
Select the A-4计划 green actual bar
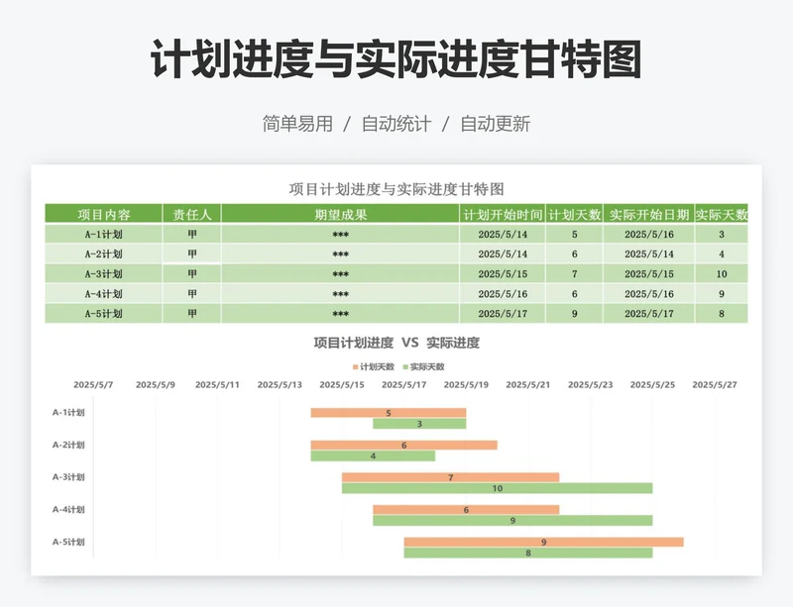512,521
